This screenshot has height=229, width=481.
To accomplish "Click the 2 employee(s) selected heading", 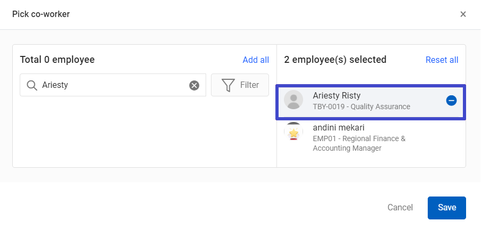I will (335, 60).
